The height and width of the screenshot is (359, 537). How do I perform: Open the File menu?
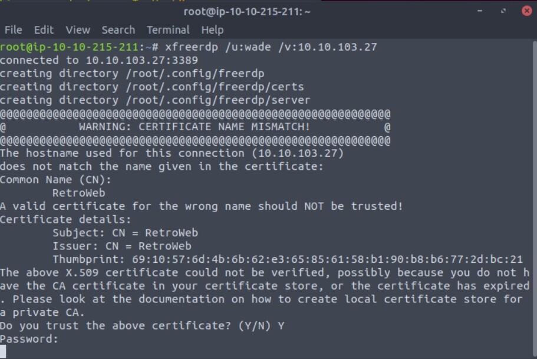click(13, 29)
